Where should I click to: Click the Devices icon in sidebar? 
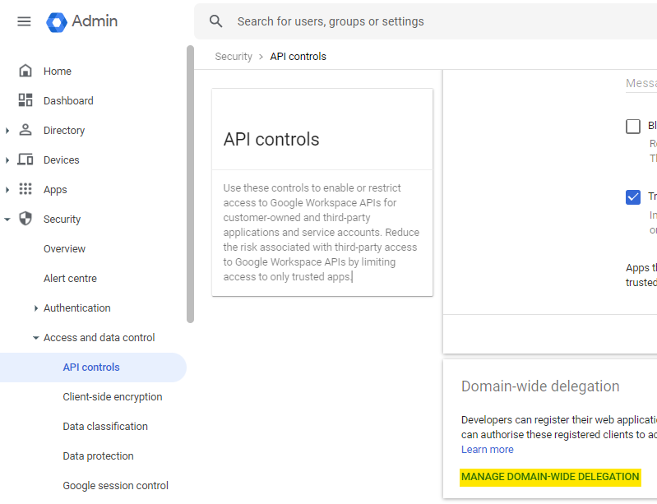coord(25,160)
